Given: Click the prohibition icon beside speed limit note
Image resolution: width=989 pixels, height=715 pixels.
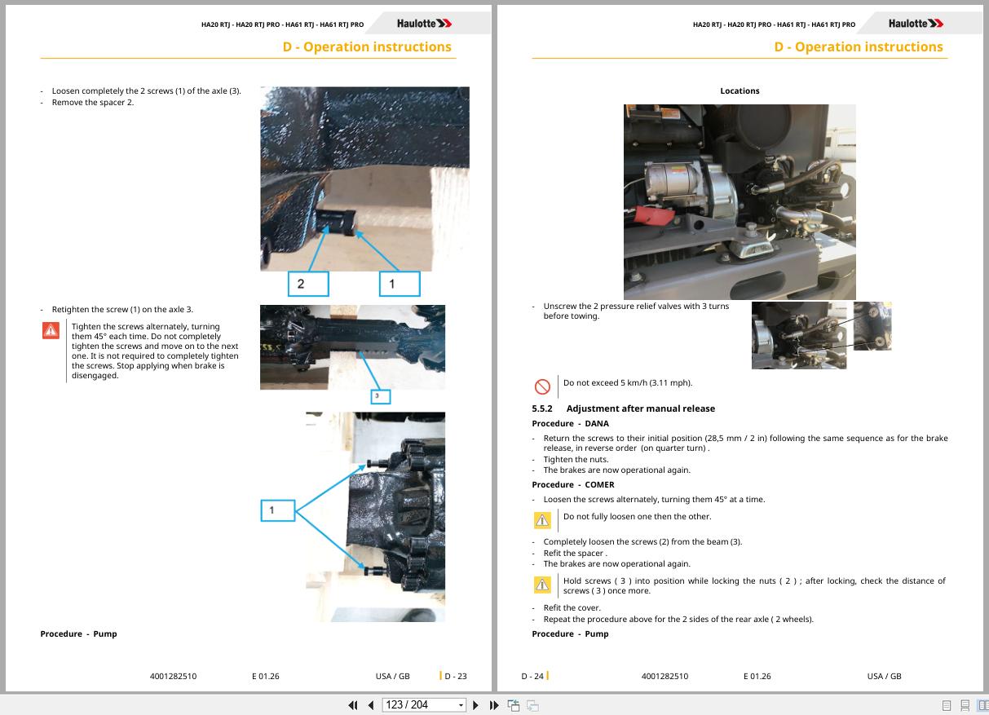Looking at the screenshot, I should 542,386.
